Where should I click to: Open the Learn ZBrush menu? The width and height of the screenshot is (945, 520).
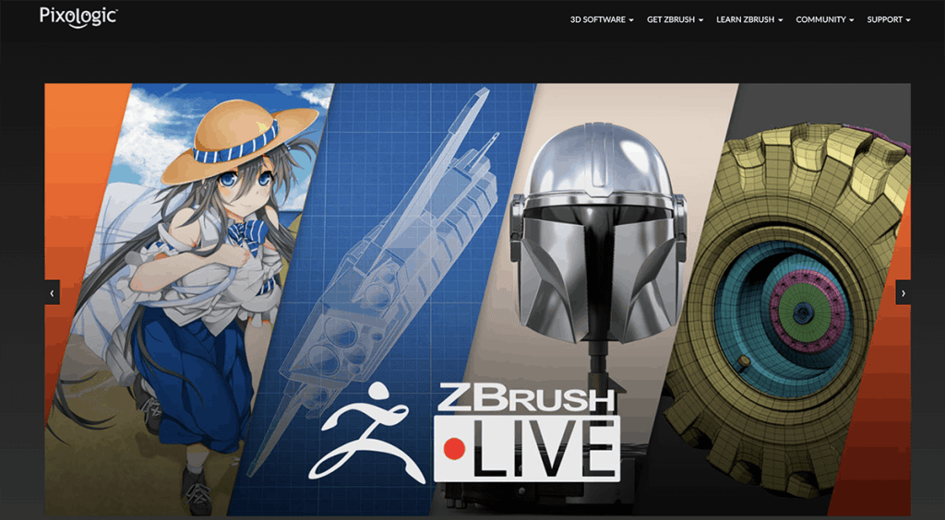[749, 20]
